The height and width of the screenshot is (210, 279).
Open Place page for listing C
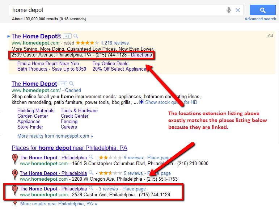pos(134,189)
